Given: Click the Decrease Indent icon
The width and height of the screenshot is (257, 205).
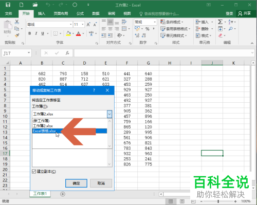Looking at the screenshot, I should click(104, 35).
